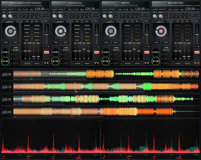Click the previous effects page arrow on the WILL.I.AM deck
The width and height of the screenshot is (201, 160).
[27, 21]
